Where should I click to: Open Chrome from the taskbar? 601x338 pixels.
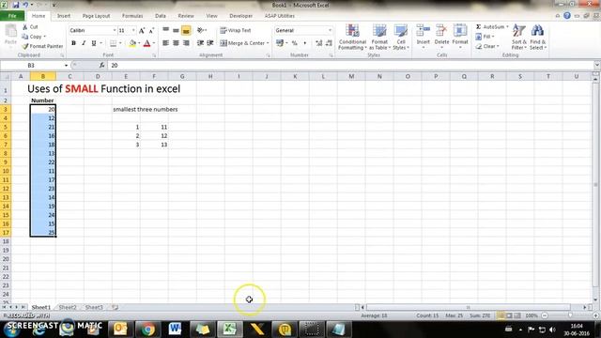pyautogui.click(x=147, y=330)
